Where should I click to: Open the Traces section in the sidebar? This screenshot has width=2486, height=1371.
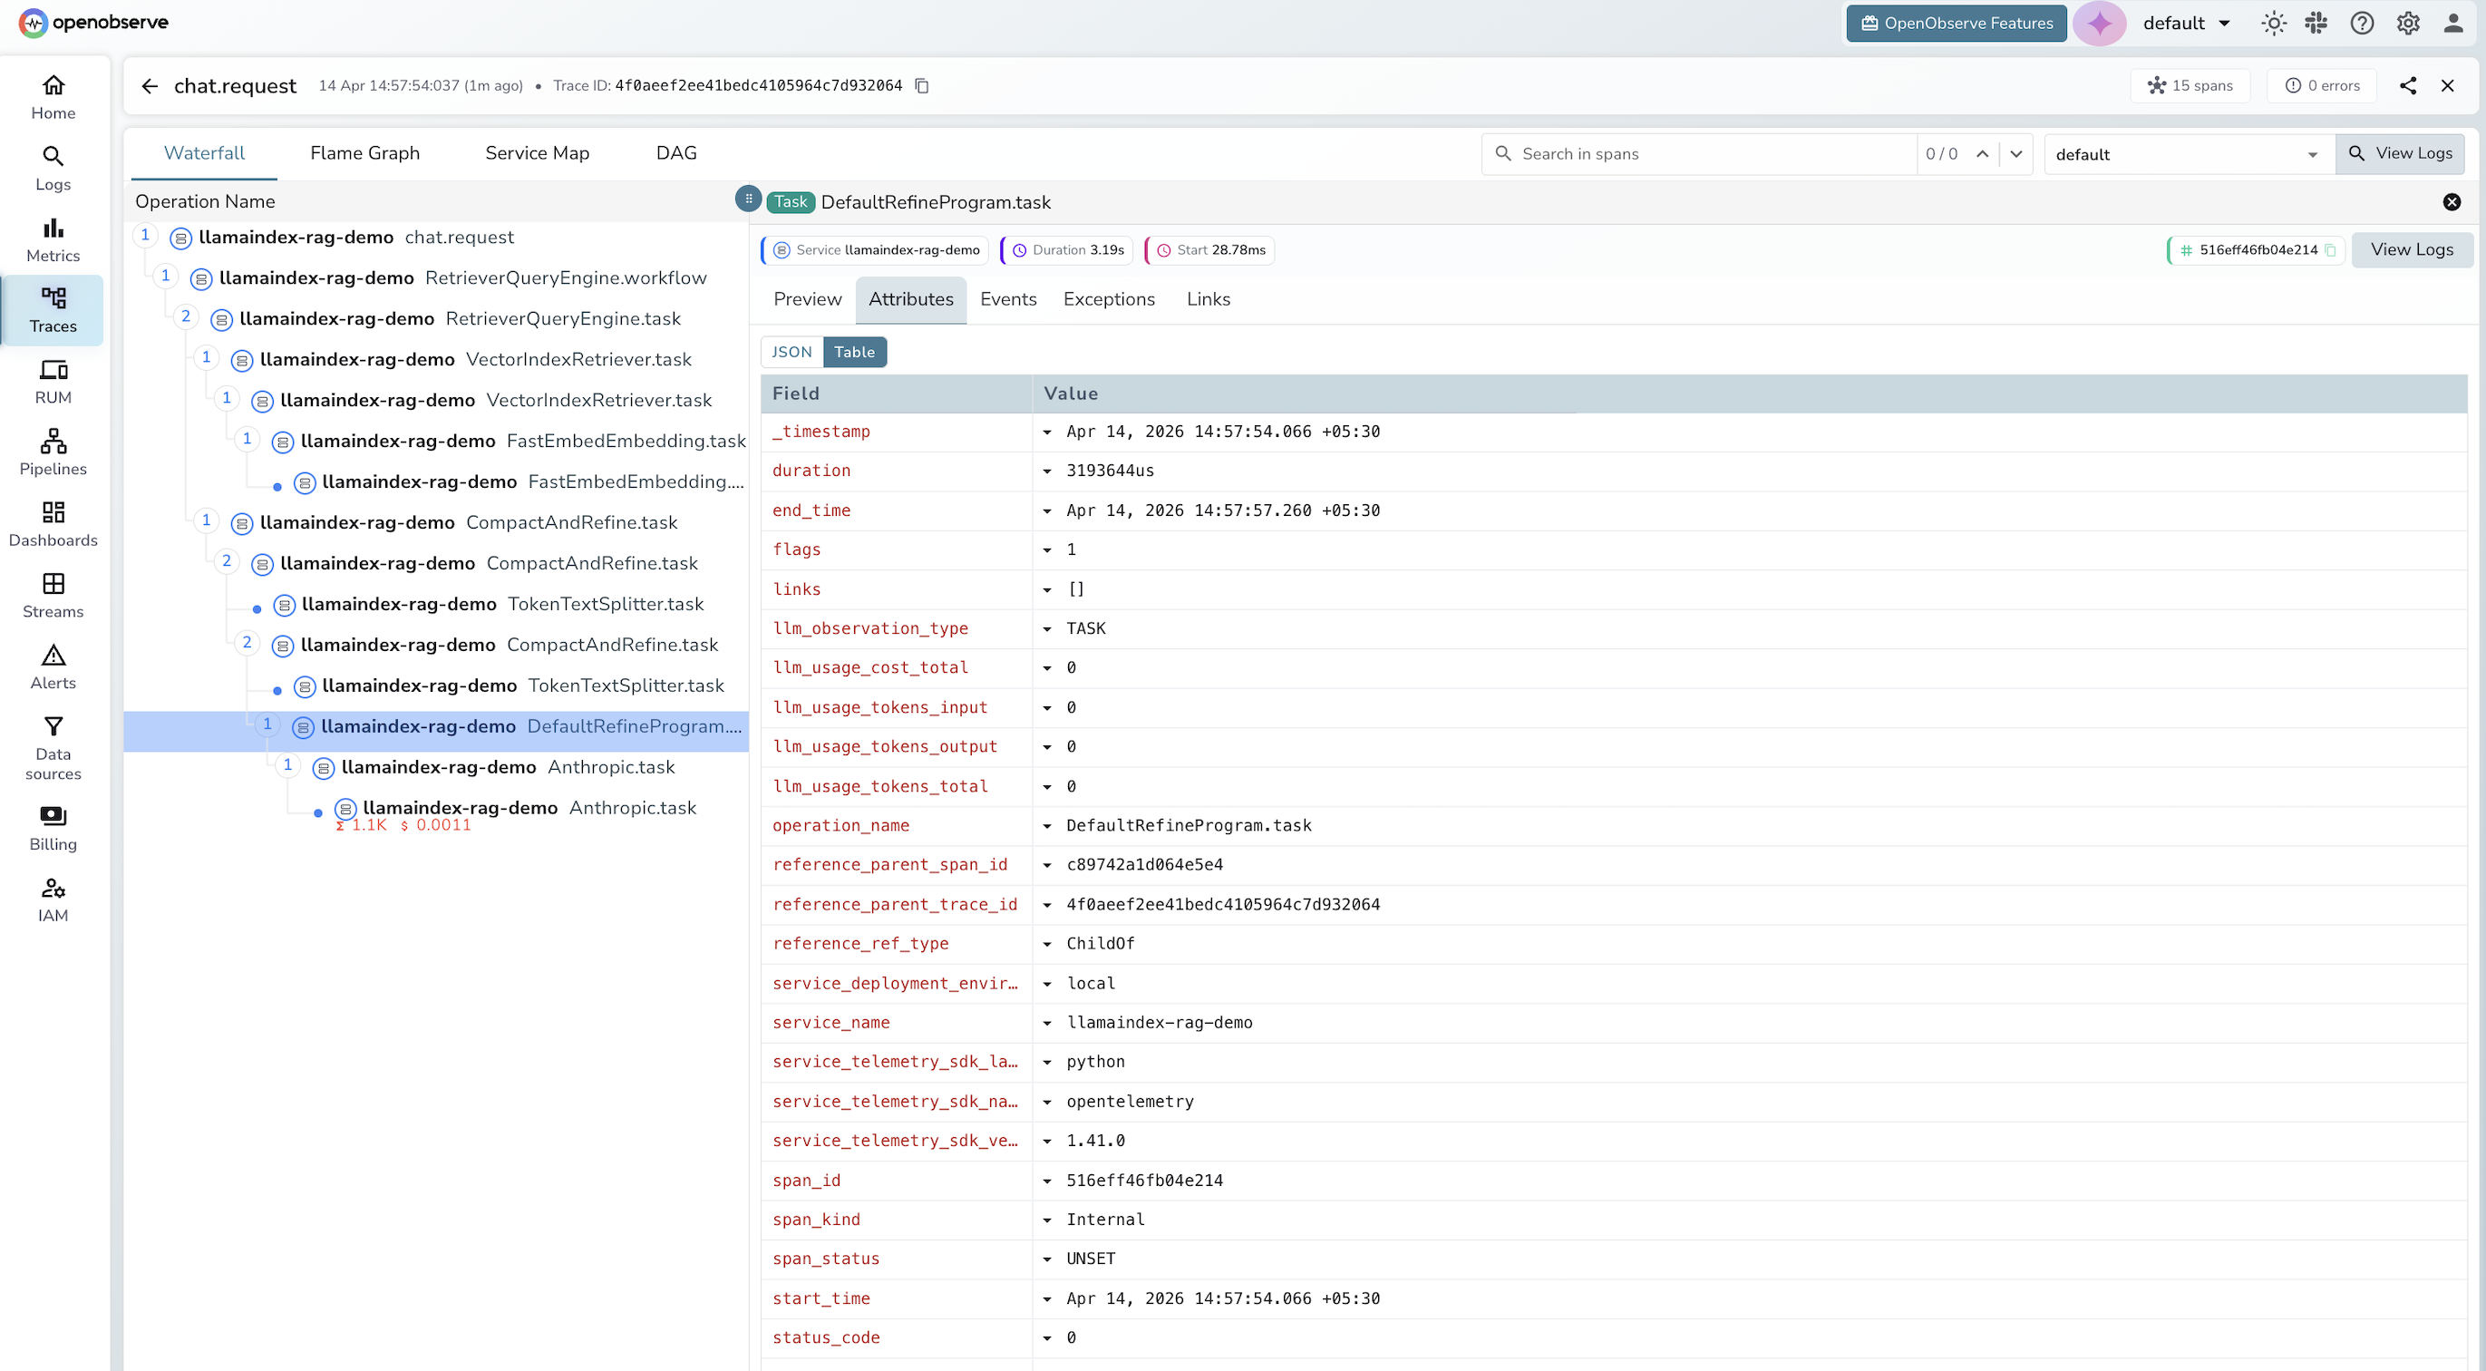click(x=52, y=310)
